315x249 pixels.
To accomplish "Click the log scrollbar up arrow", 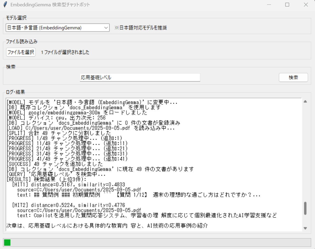I will pos(305,101).
